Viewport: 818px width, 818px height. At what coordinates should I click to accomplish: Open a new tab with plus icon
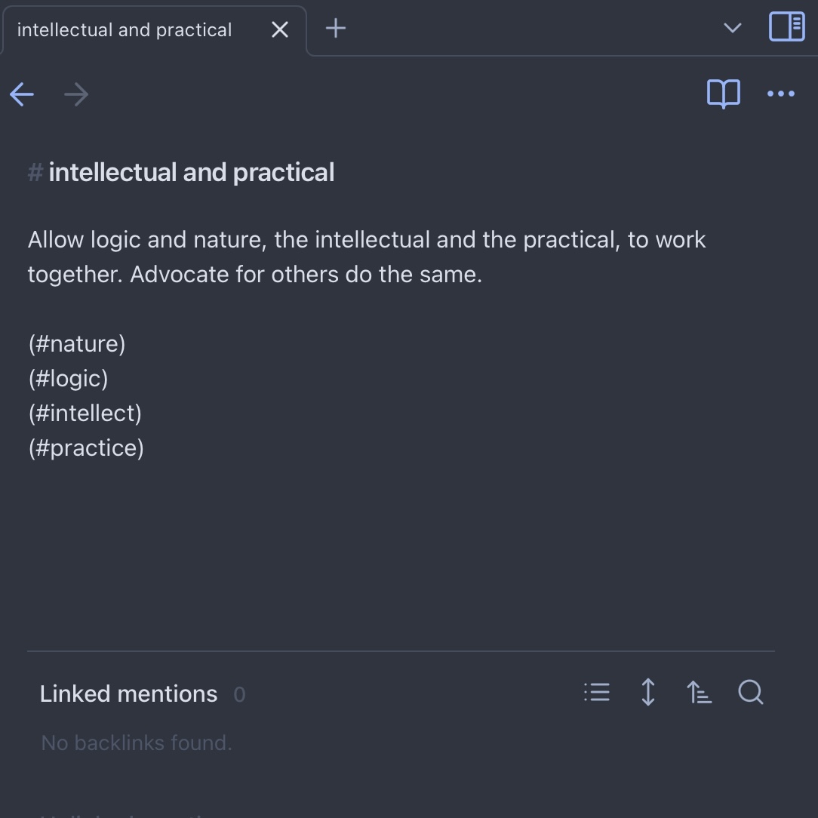coord(336,28)
